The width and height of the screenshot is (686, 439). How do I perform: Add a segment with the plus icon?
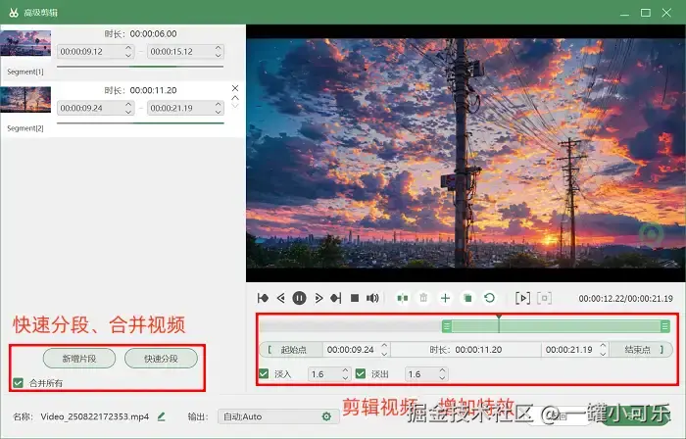(445, 298)
